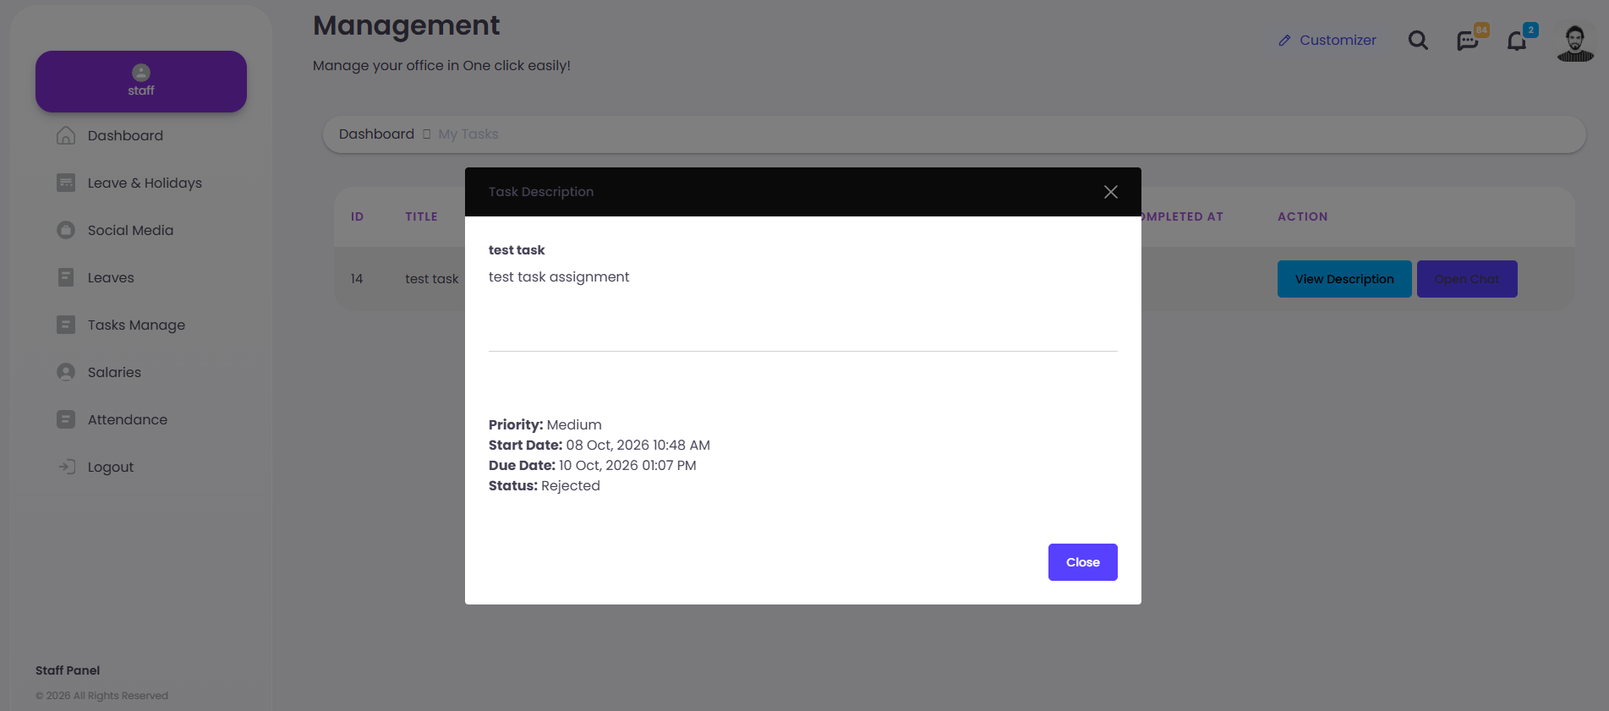The height and width of the screenshot is (711, 1609).
Task: Click the Due Date value text
Action: point(627,465)
